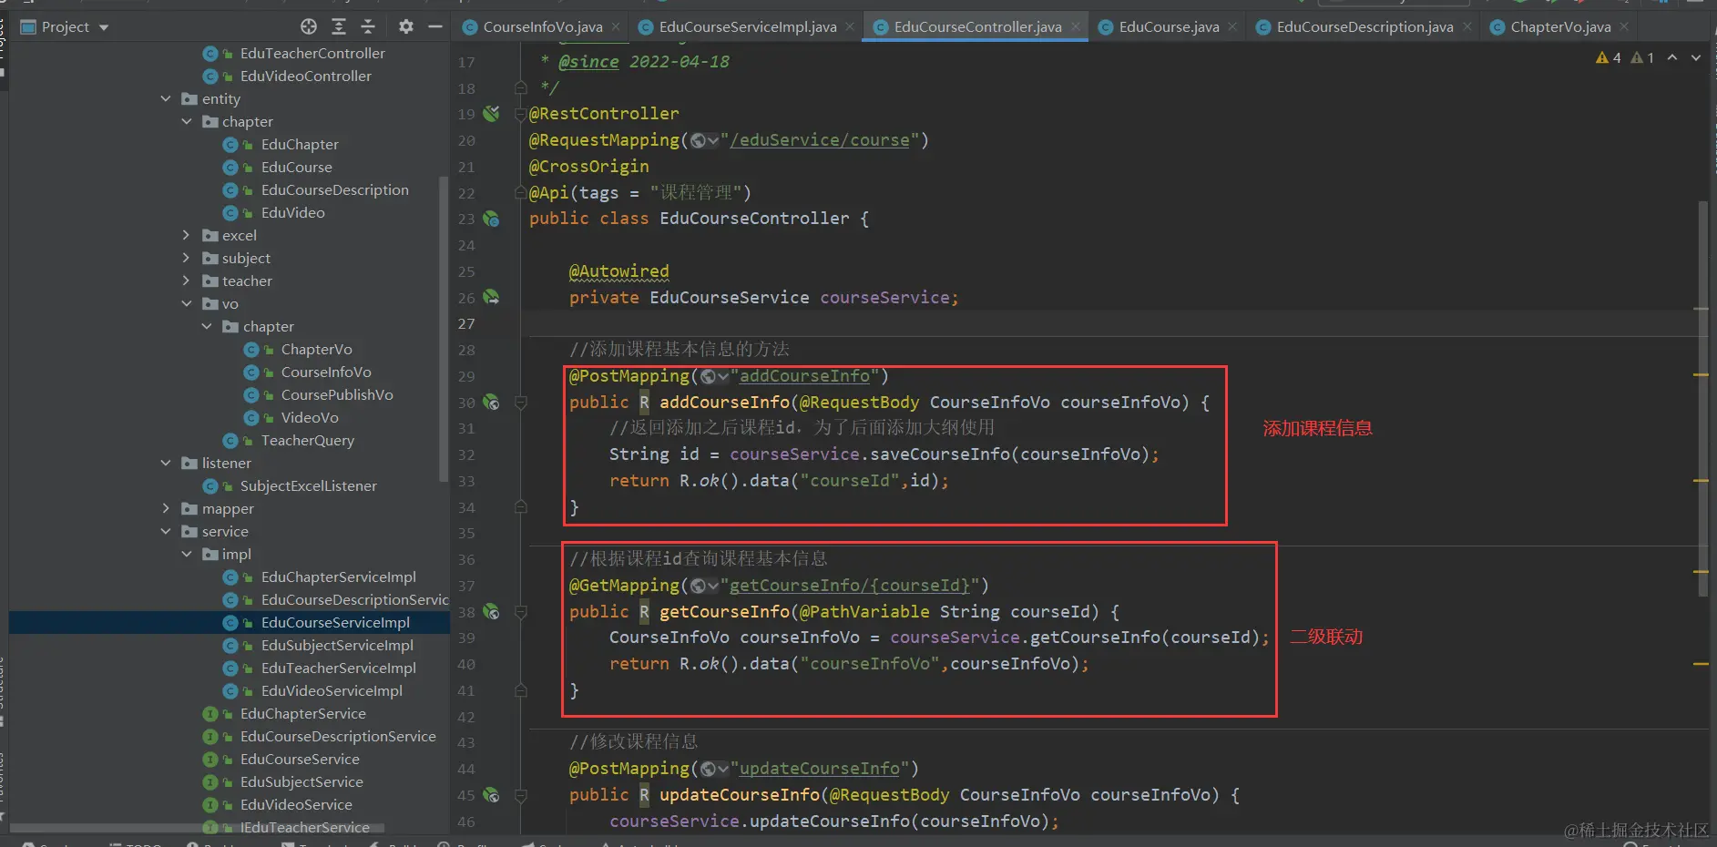Close the EduCourse.java tab
Screen dimensions: 1717x847
coord(1232,26)
